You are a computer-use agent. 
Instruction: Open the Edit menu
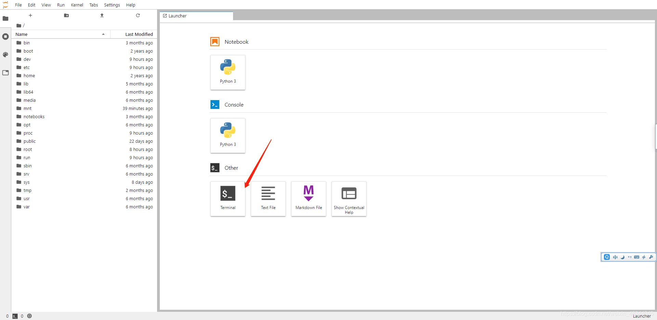coord(31,5)
